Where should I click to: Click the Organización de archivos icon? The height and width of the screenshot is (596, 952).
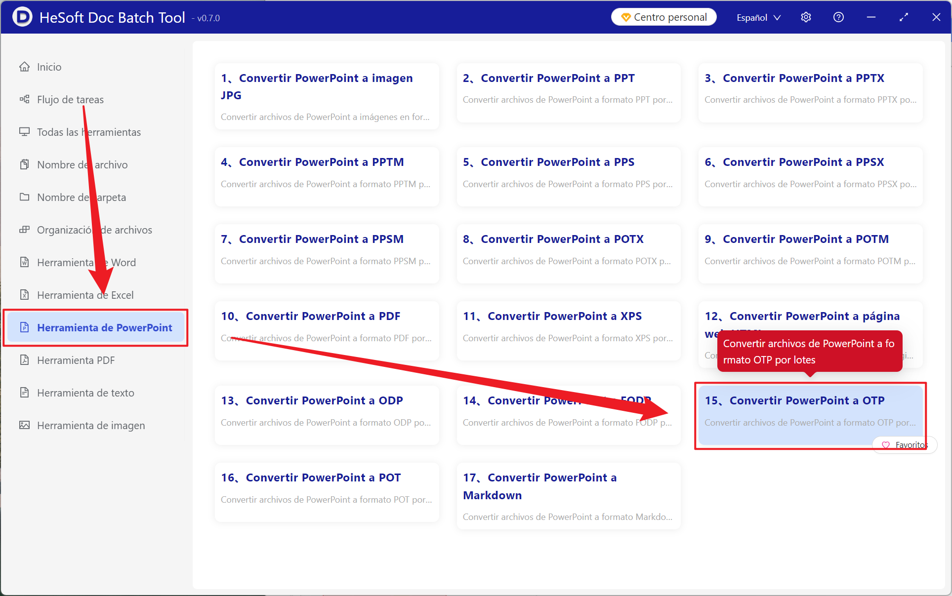[24, 230]
